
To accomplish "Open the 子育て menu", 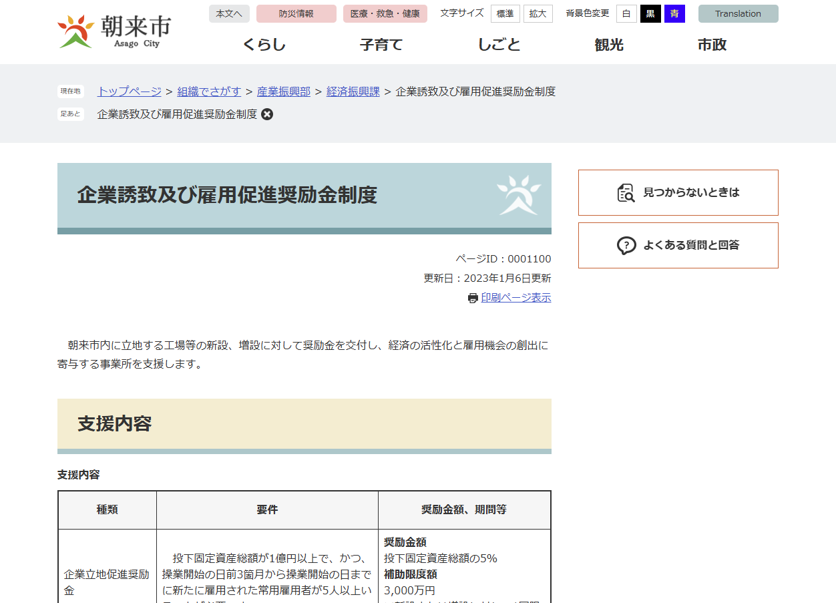I will pos(381,45).
